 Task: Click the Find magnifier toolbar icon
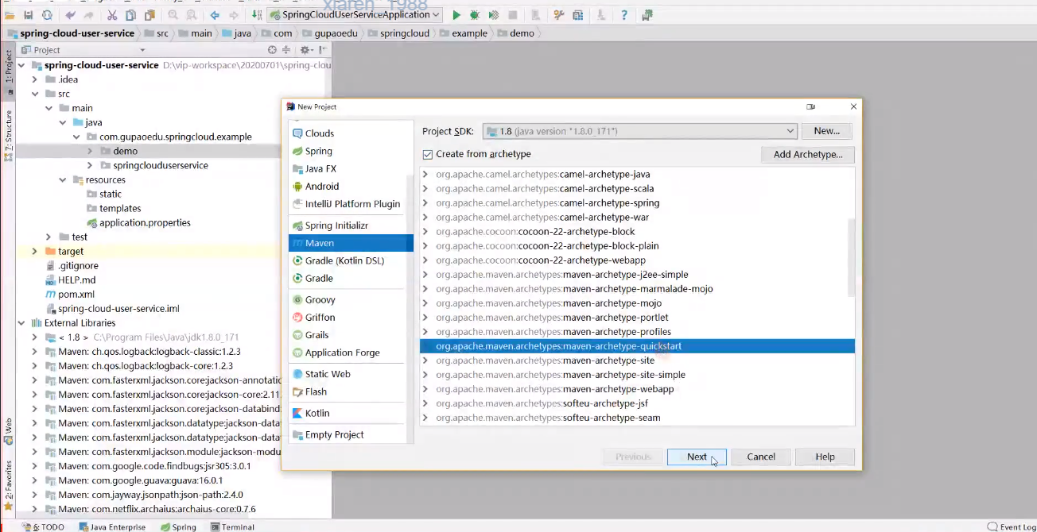tap(173, 15)
